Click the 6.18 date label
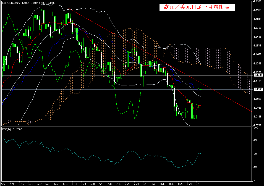The image size is (264, 186). tap(75, 184)
